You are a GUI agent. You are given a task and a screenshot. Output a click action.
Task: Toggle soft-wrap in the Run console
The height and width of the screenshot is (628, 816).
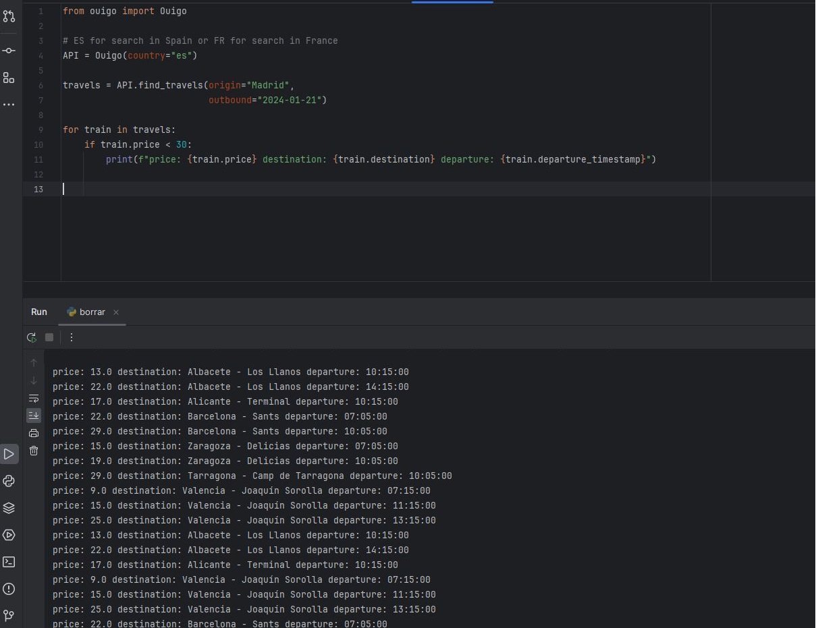point(34,398)
